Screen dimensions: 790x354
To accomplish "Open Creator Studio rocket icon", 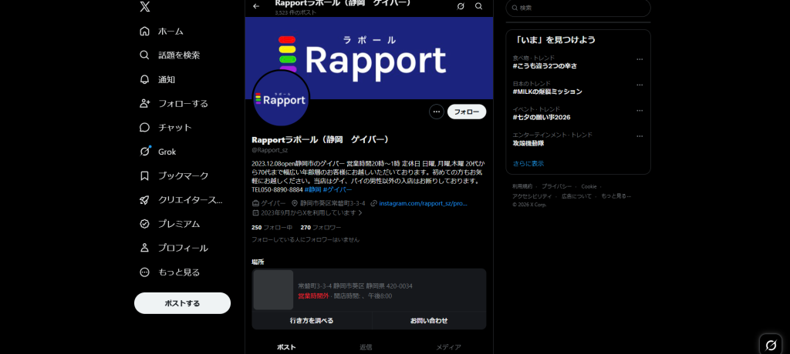I will [144, 200].
